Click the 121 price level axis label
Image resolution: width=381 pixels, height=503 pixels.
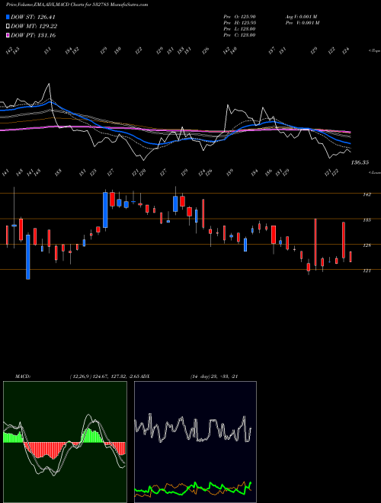coord(367,271)
